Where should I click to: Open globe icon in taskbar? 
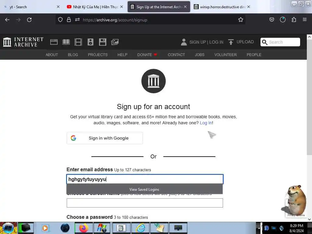pyautogui.click(x=65, y=228)
